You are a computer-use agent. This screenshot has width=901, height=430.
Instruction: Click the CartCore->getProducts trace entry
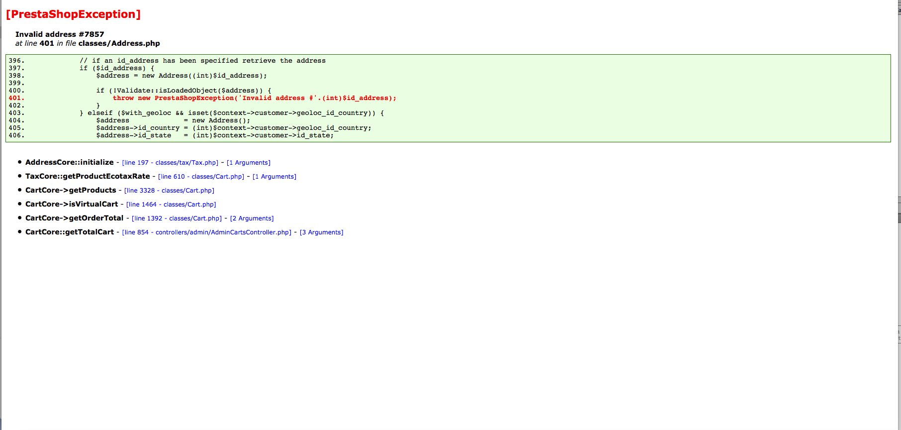click(x=71, y=190)
